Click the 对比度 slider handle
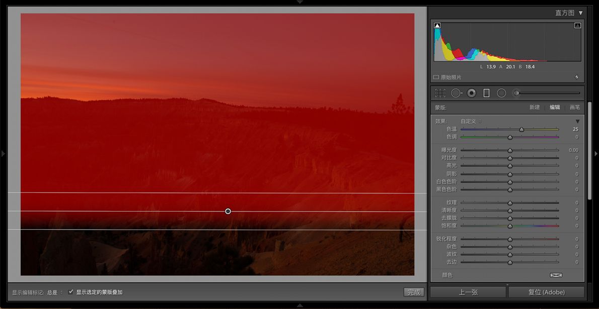 pos(510,158)
